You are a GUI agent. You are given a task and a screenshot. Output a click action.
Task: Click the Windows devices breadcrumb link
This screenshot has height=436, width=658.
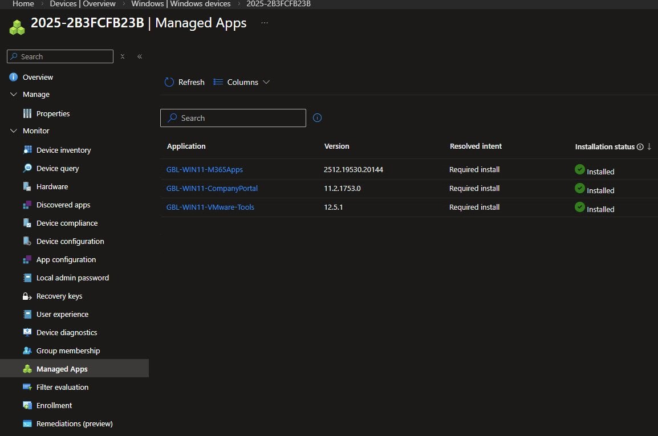(180, 4)
